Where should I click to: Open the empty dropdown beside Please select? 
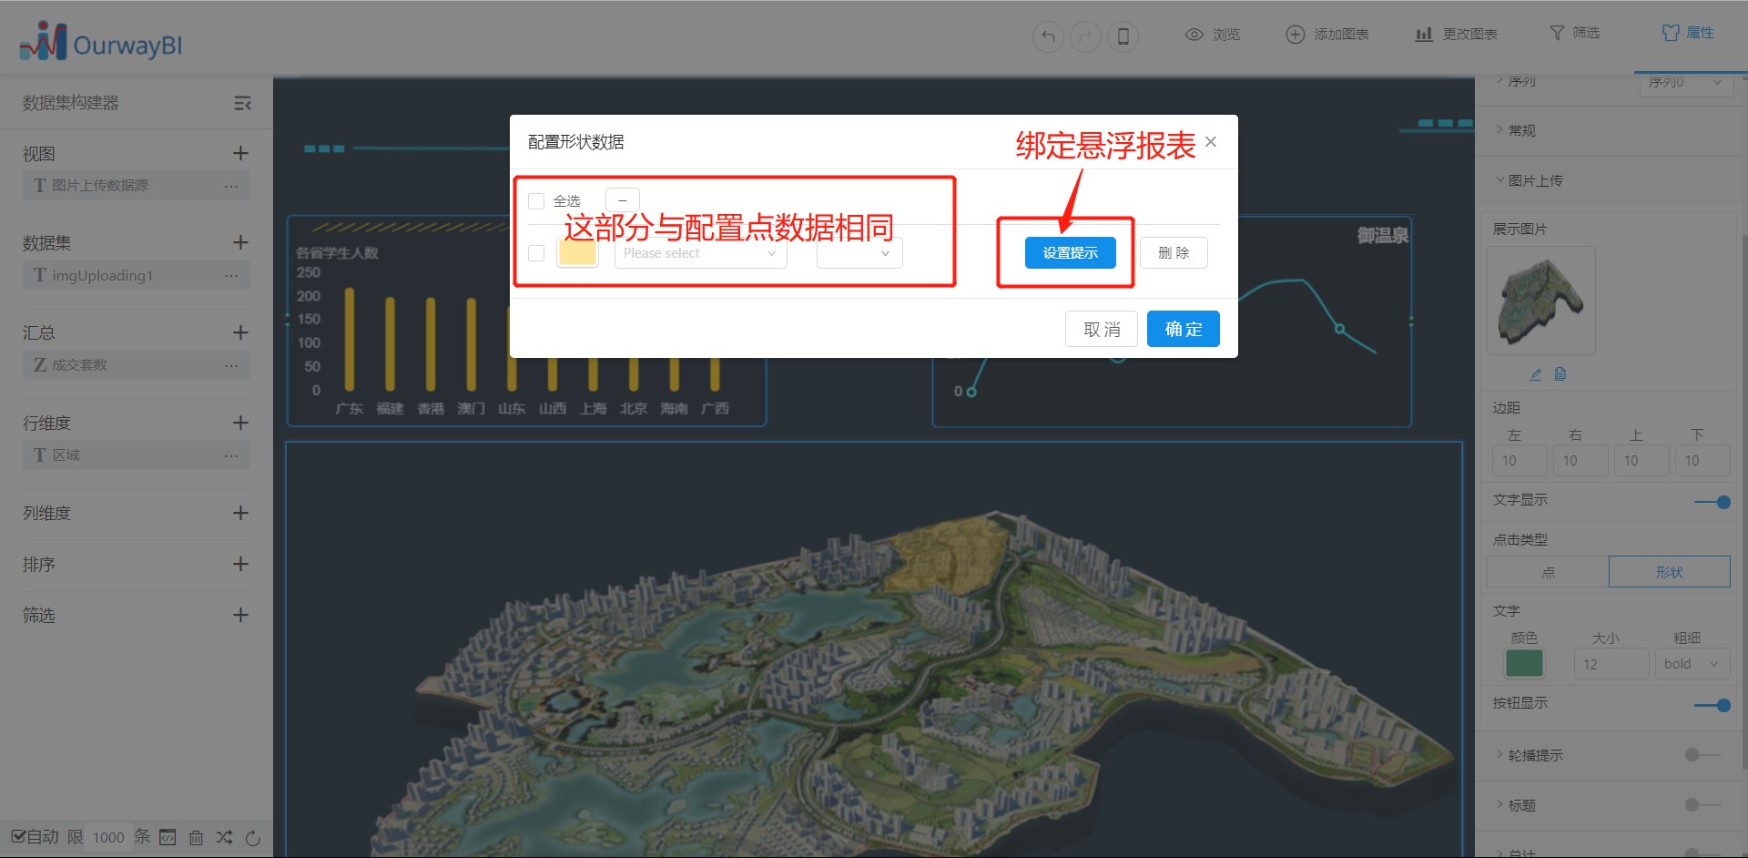(859, 253)
